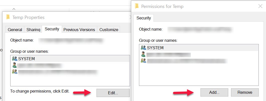Click the Remove button
Screen dimensions: 266x101
[x=245, y=92]
